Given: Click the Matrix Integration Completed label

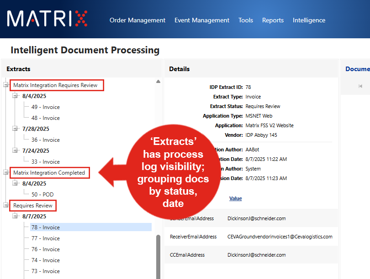Looking at the screenshot, I should coord(49,173).
